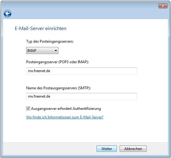Click the 'Posteingangsserver (POP3 oder IMAP):' label

coord(58,62)
